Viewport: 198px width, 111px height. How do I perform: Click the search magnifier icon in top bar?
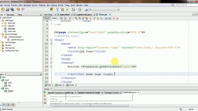tap(173, 5)
